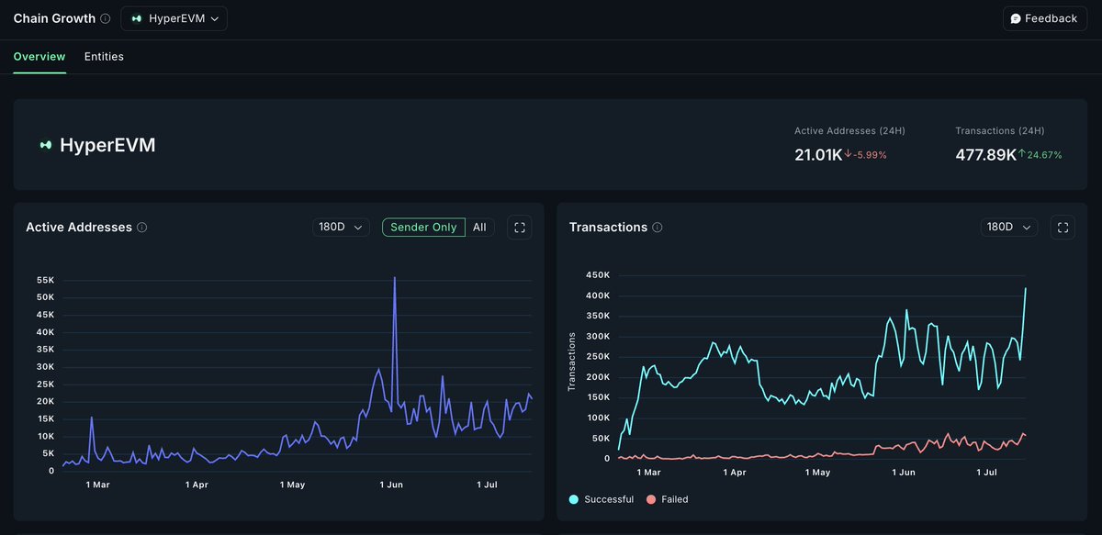
Task: Click the Active Addresses chart info icon
Action: (x=142, y=228)
